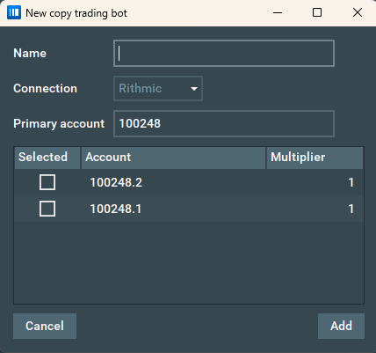Minimize the copy trading bot window
376x353 pixels.
tap(278, 12)
